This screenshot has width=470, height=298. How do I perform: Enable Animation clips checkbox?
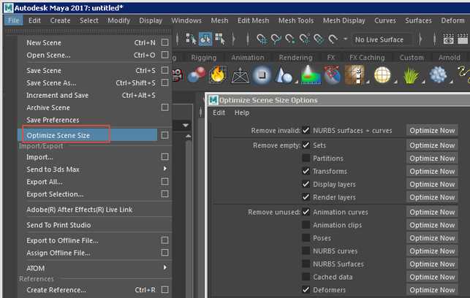point(306,225)
